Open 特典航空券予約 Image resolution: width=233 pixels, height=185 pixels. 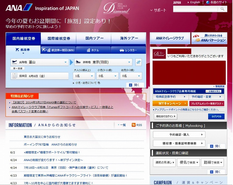(171, 97)
